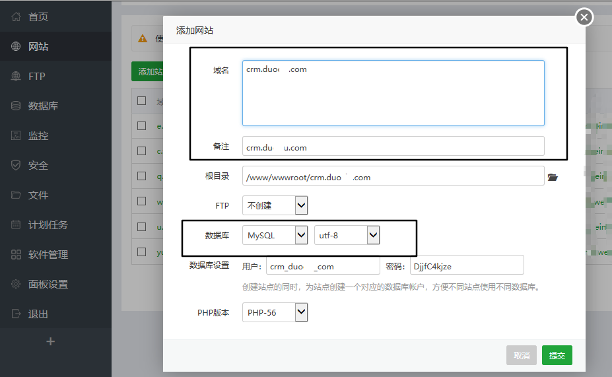612x377 pixels.
Task: Open the folder icon for 文件
Action: click(16, 194)
